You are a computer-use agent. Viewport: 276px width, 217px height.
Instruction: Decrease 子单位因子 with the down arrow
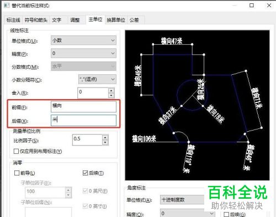[68, 195]
